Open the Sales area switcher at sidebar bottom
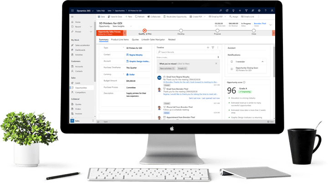 coord(82,121)
